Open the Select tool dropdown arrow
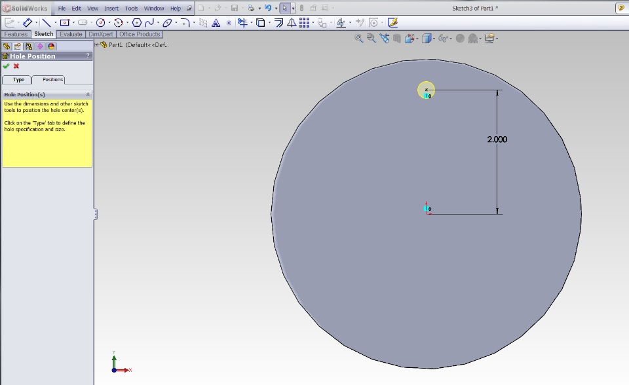 [294, 8]
